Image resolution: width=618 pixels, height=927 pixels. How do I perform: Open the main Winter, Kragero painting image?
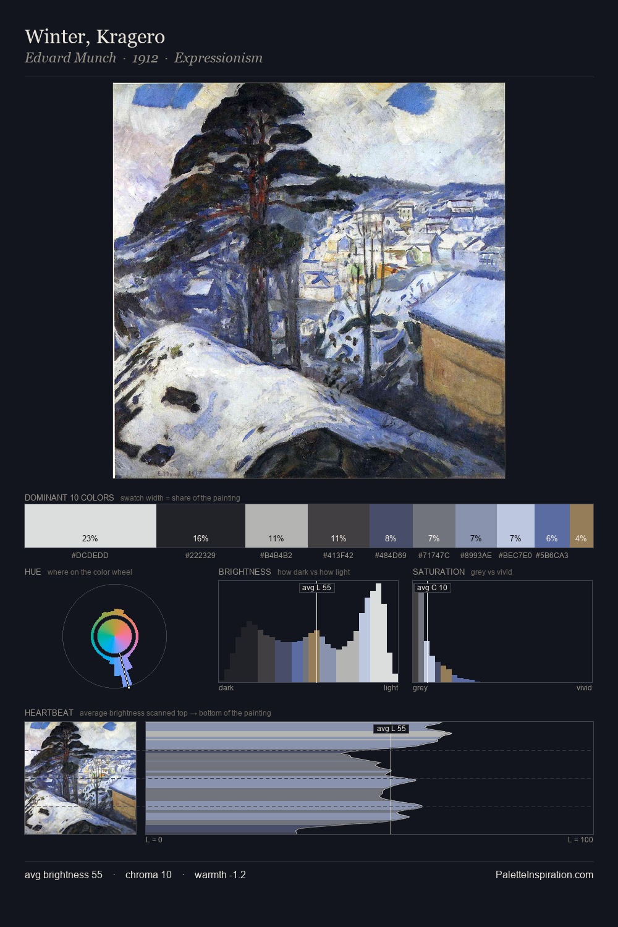pyautogui.click(x=309, y=281)
